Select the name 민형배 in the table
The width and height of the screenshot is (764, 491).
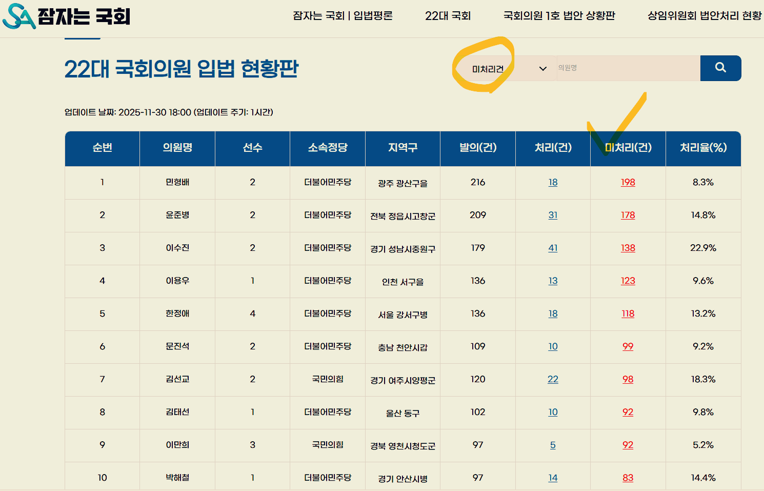click(x=177, y=182)
